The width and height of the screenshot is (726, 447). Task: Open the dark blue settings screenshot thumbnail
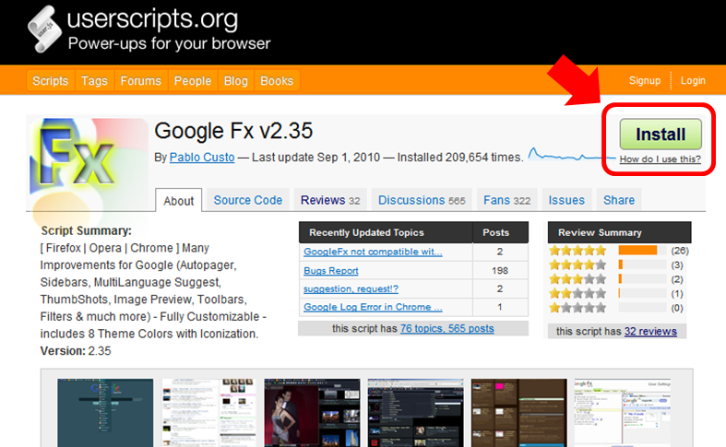tap(416, 413)
